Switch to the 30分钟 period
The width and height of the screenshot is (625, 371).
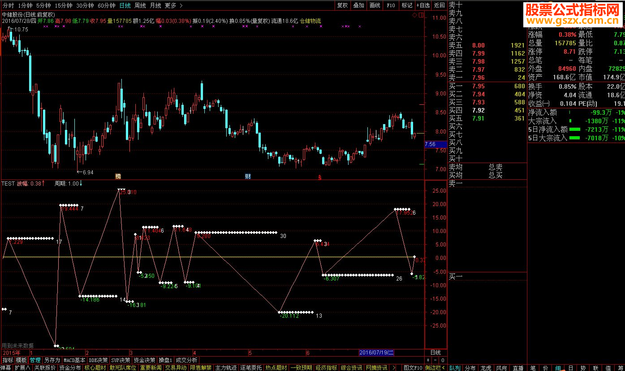[x=85, y=5]
